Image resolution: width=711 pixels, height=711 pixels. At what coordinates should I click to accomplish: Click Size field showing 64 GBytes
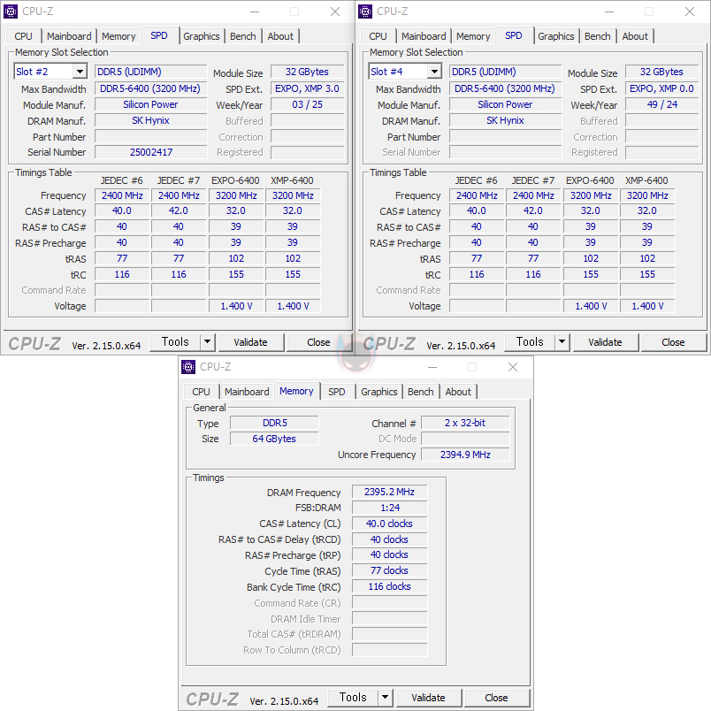pos(274,439)
